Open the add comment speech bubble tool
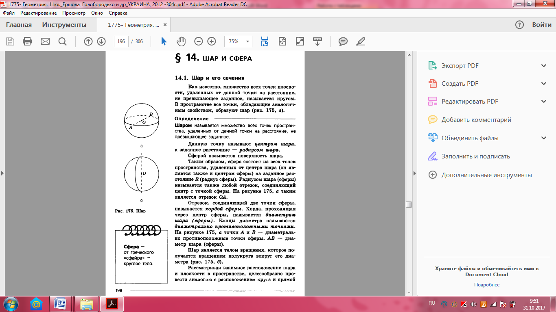556x312 pixels. [343, 41]
